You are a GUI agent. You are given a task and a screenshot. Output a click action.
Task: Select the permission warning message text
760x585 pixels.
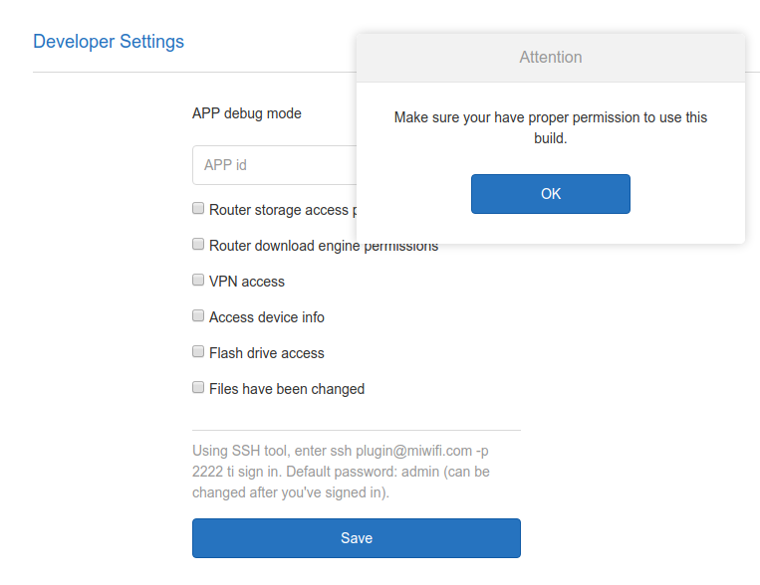(551, 128)
